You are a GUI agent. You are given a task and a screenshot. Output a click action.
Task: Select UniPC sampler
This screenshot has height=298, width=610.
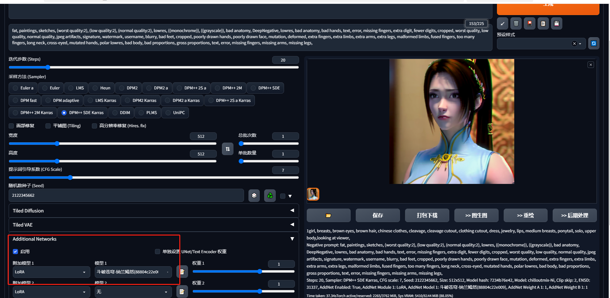(x=175, y=113)
